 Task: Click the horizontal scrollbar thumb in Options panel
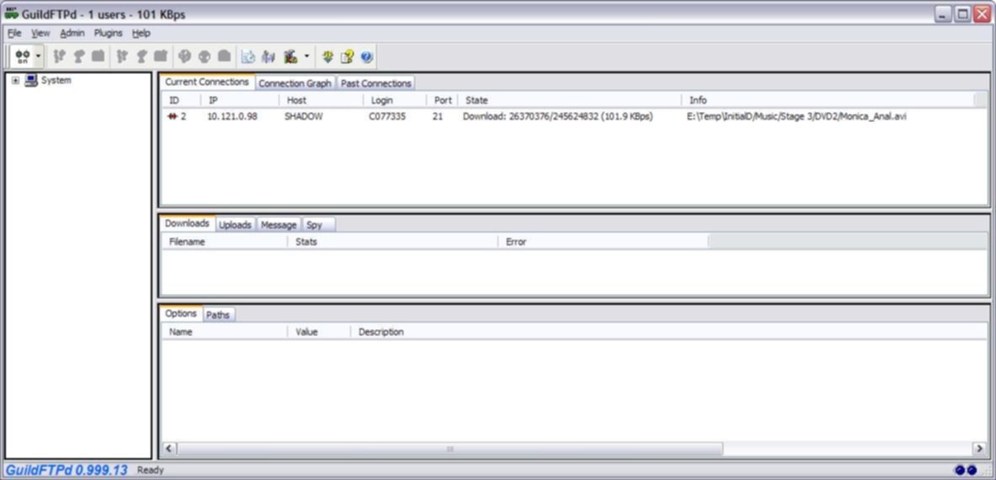tap(450, 449)
